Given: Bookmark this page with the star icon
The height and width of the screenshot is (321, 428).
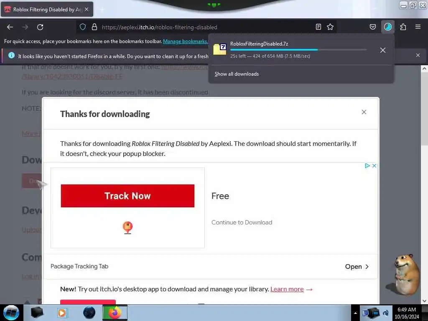Looking at the screenshot, I should pyautogui.click(x=330, y=27).
